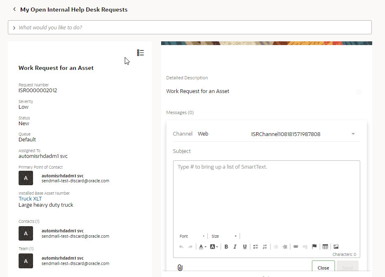Click the anchor flag icon

314,246
